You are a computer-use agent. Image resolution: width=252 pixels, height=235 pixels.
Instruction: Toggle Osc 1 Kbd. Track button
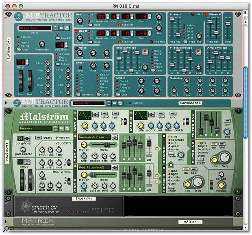[x=119, y=25]
